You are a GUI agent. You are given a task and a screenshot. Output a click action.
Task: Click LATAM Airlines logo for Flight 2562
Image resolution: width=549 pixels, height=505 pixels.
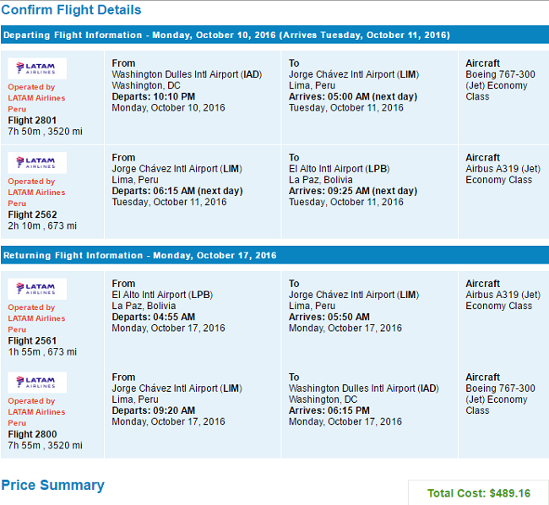(37, 163)
